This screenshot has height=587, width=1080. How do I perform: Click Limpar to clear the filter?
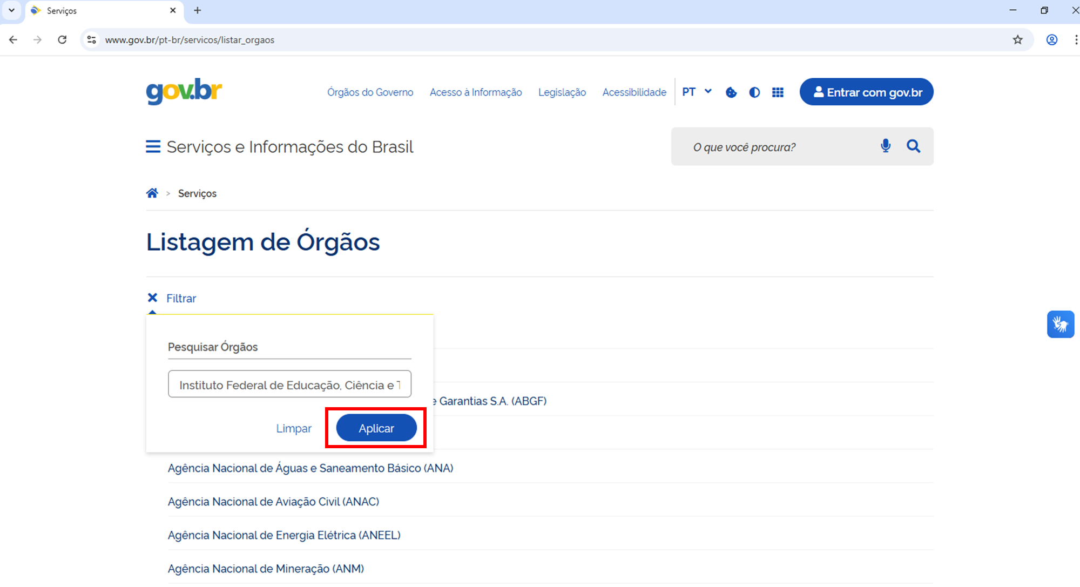coord(294,428)
